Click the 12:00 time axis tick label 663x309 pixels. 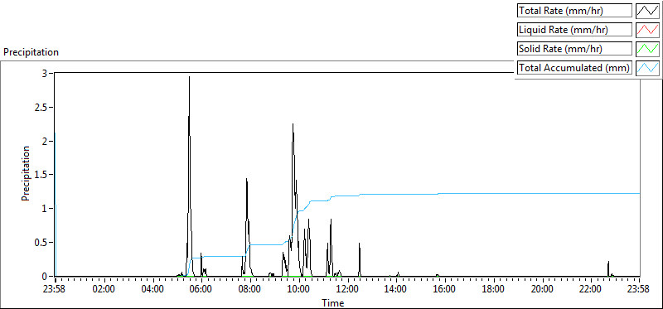pyautogui.click(x=348, y=290)
